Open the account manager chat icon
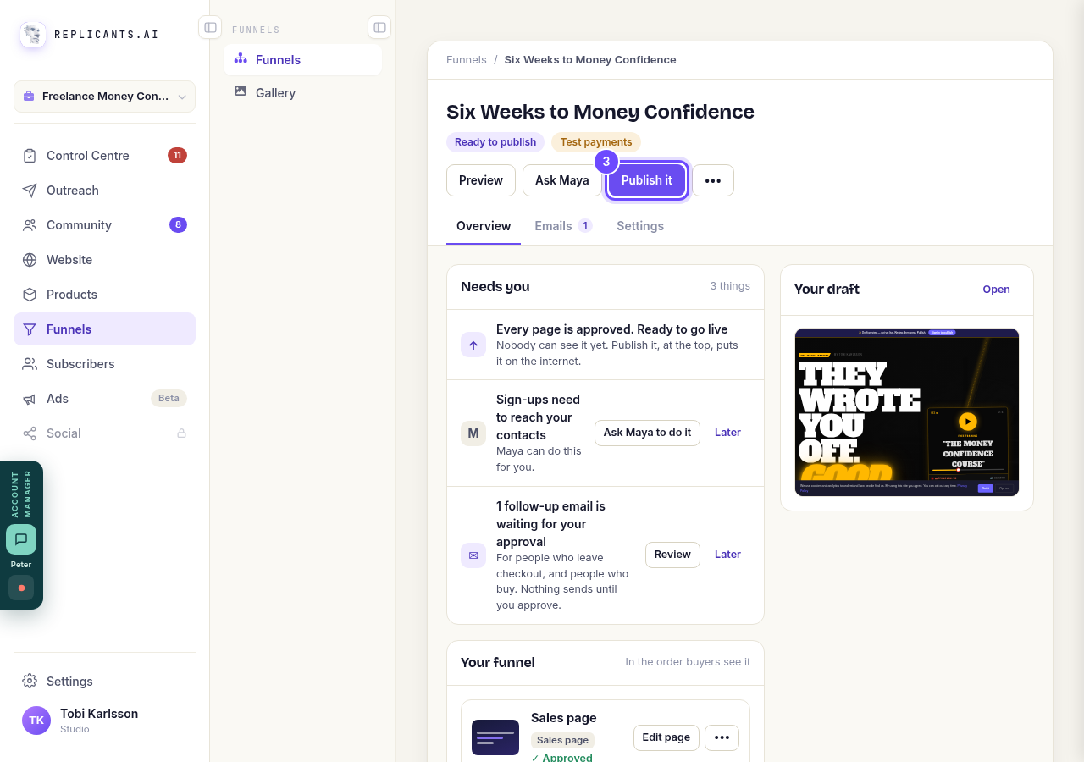The width and height of the screenshot is (1084, 762). (x=21, y=539)
